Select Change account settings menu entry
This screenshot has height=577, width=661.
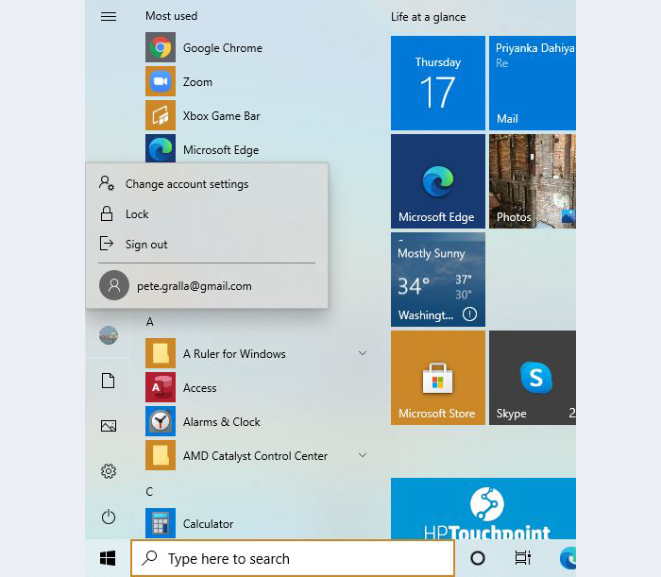pyautogui.click(x=207, y=184)
